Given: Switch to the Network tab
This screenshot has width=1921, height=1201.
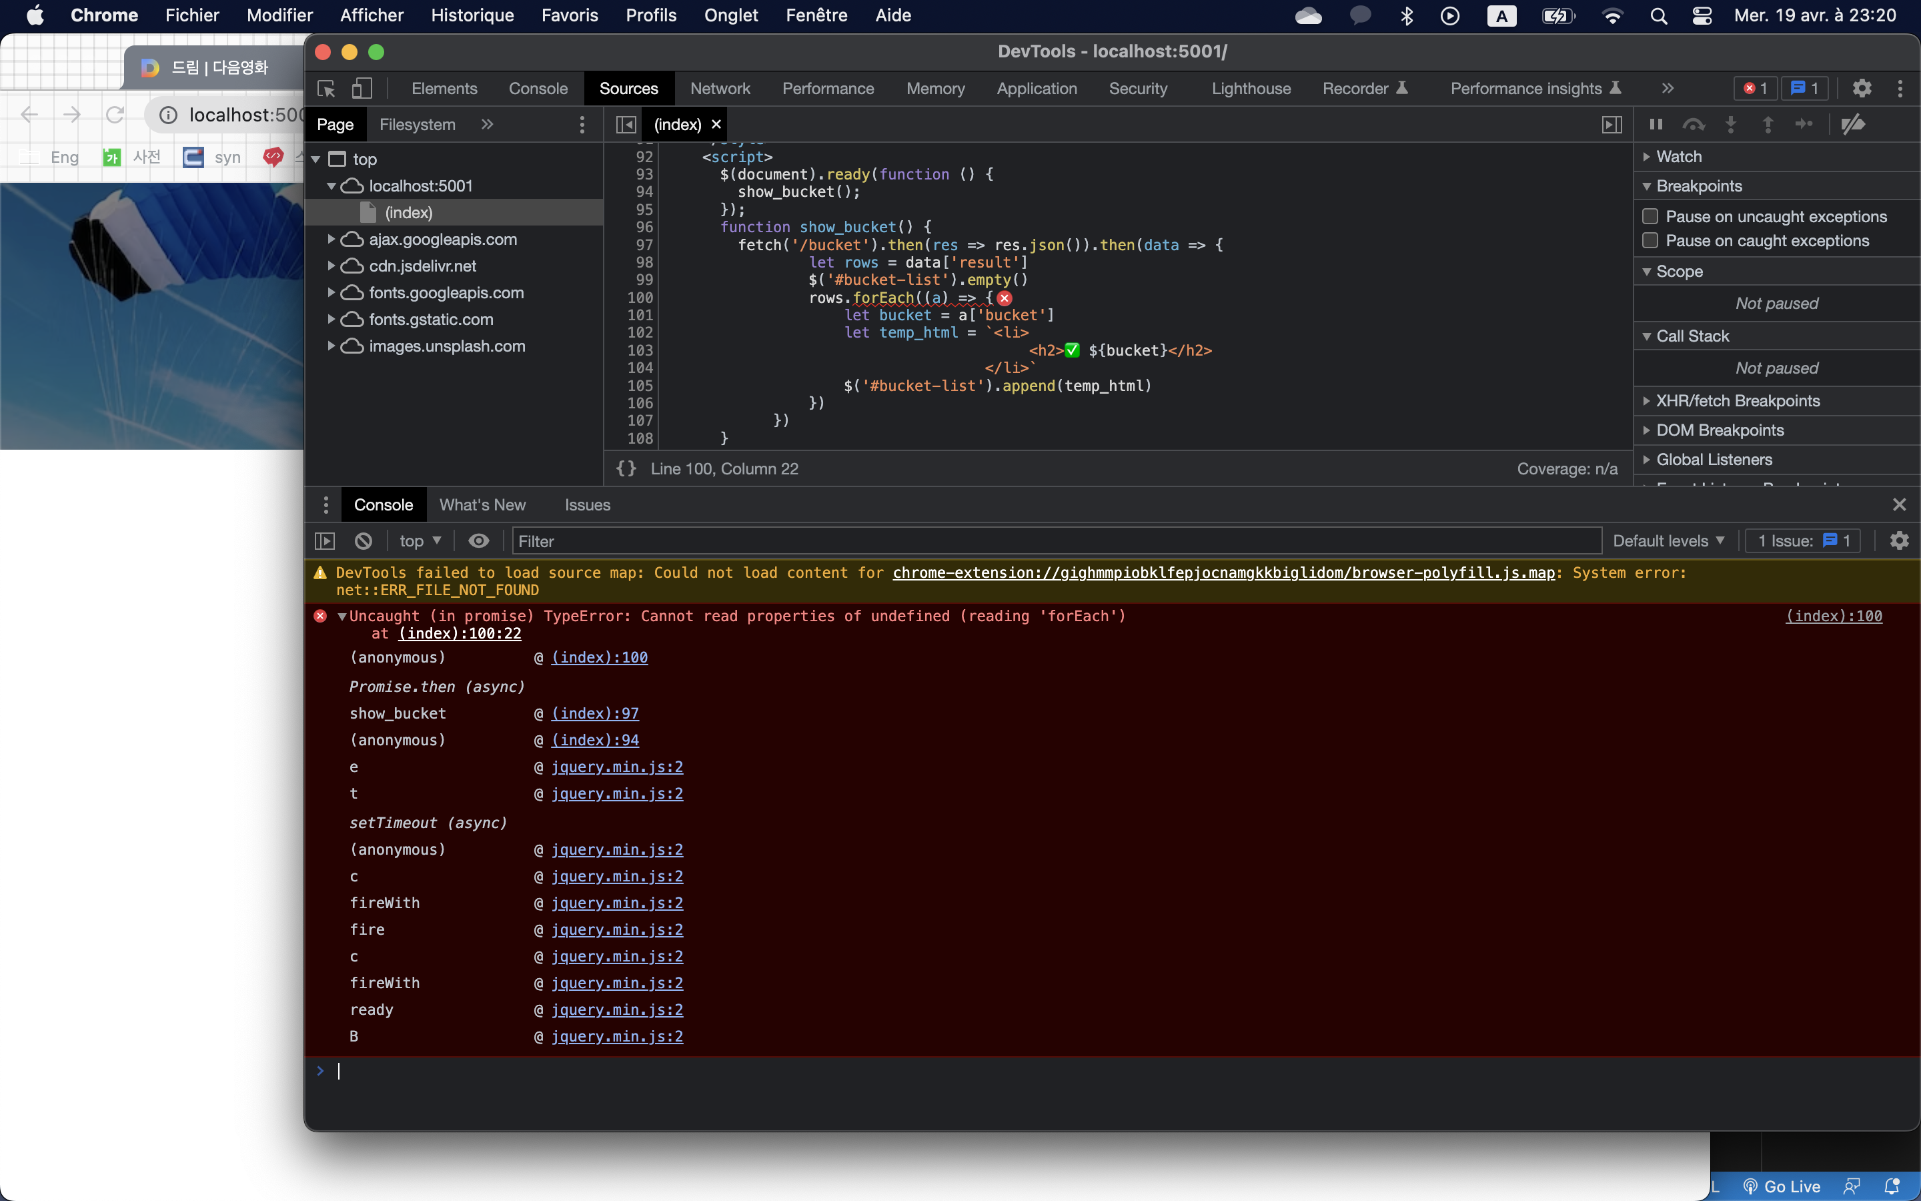Looking at the screenshot, I should click(720, 88).
